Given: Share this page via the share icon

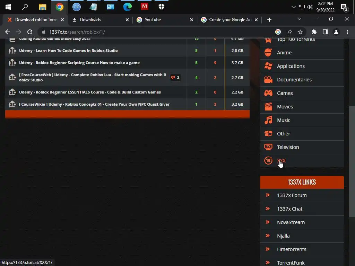Looking at the screenshot, I should [x=289, y=32].
